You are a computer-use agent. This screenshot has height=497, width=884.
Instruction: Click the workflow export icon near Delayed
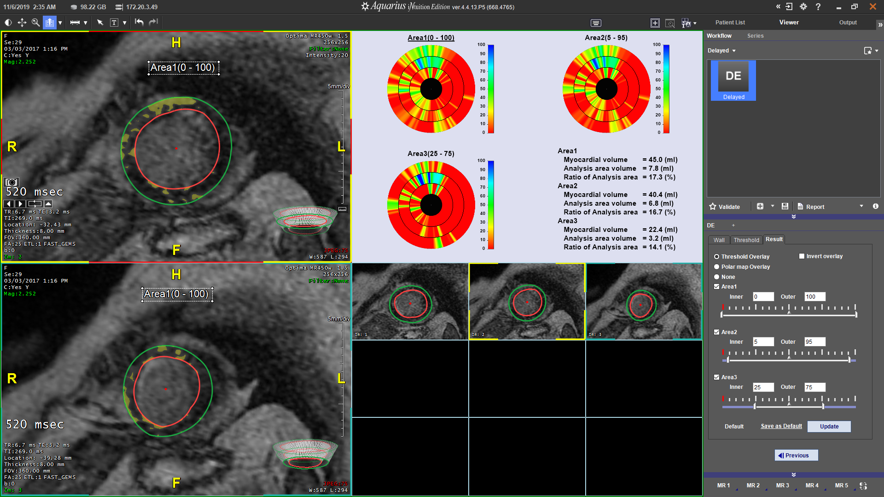(868, 51)
